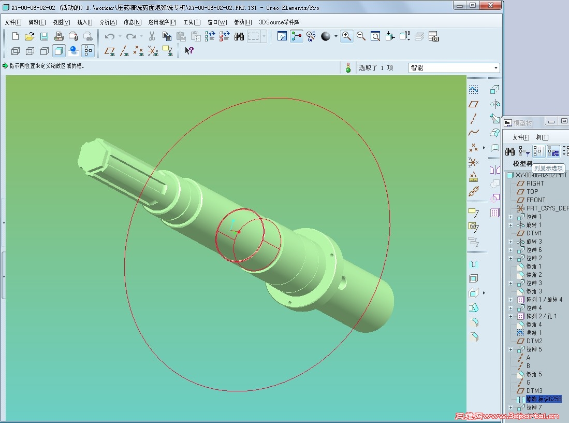Viewport: 569px width, 423px height.
Task: Click the Zoom In magnifier icon
Action: (346, 36)
